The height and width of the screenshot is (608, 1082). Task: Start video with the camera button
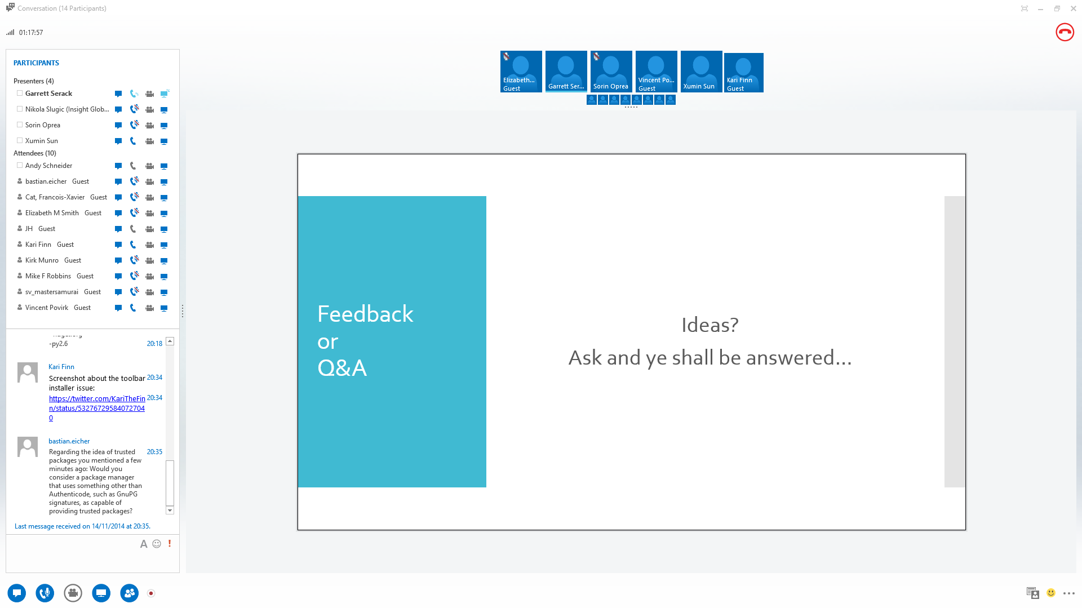[73, 593]
